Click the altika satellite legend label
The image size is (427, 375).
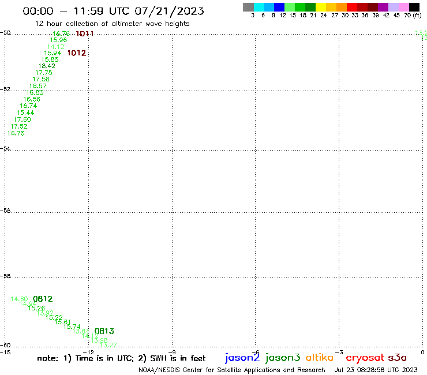pos(320,357)
